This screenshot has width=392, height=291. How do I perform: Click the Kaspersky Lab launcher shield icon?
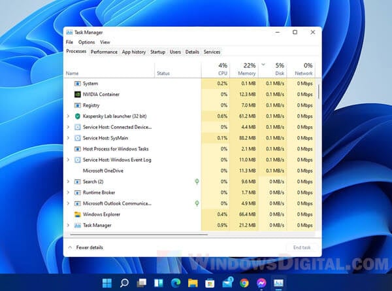tap(78, 116)
